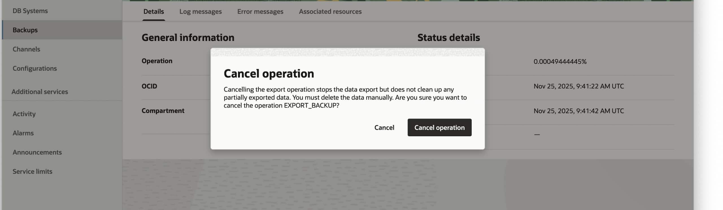Click the Cancel operation dialog title
Screen dimensions: 723x210
point(269,74)
